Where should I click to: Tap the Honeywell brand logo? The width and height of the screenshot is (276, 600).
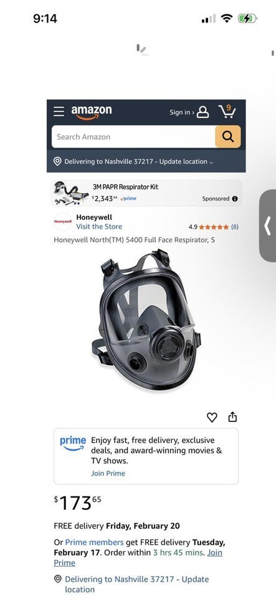tap(63, 221)
